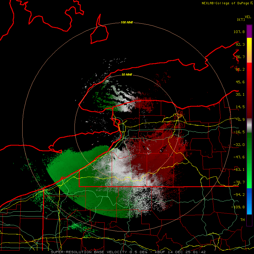Click the TH legend label
The height and width of the screenshot is (254, 254).
coord(242,220)
